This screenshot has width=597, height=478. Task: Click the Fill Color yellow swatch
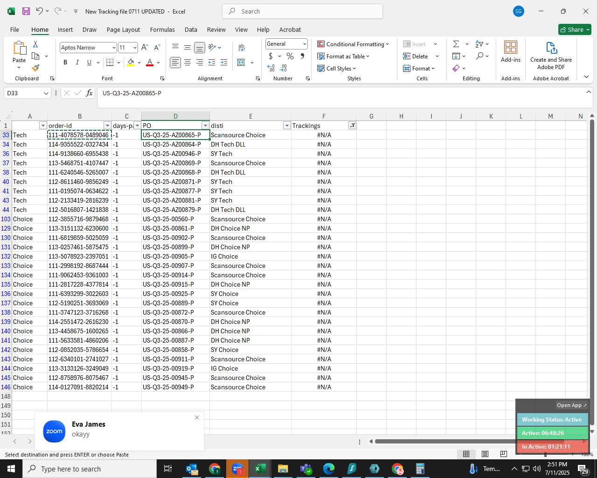tap(131, 63)
